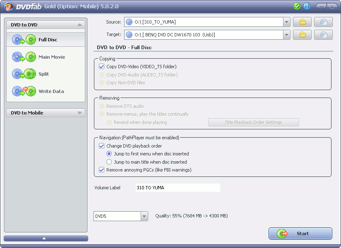Screen dimensions: 341x248
Task: Click the Volume Label text field
Action: 178,188
